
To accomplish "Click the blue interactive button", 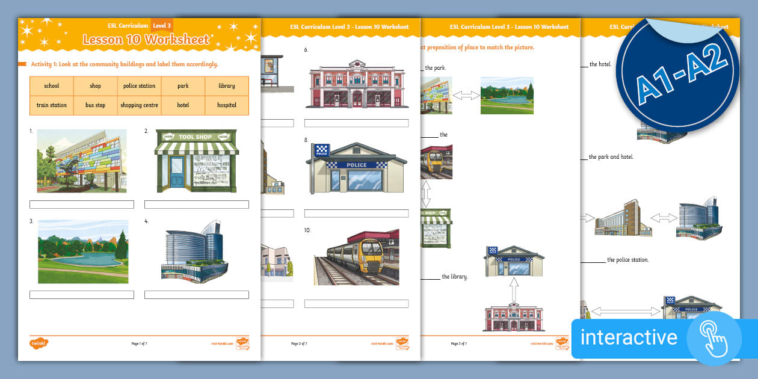I will [x=629, y=339].
